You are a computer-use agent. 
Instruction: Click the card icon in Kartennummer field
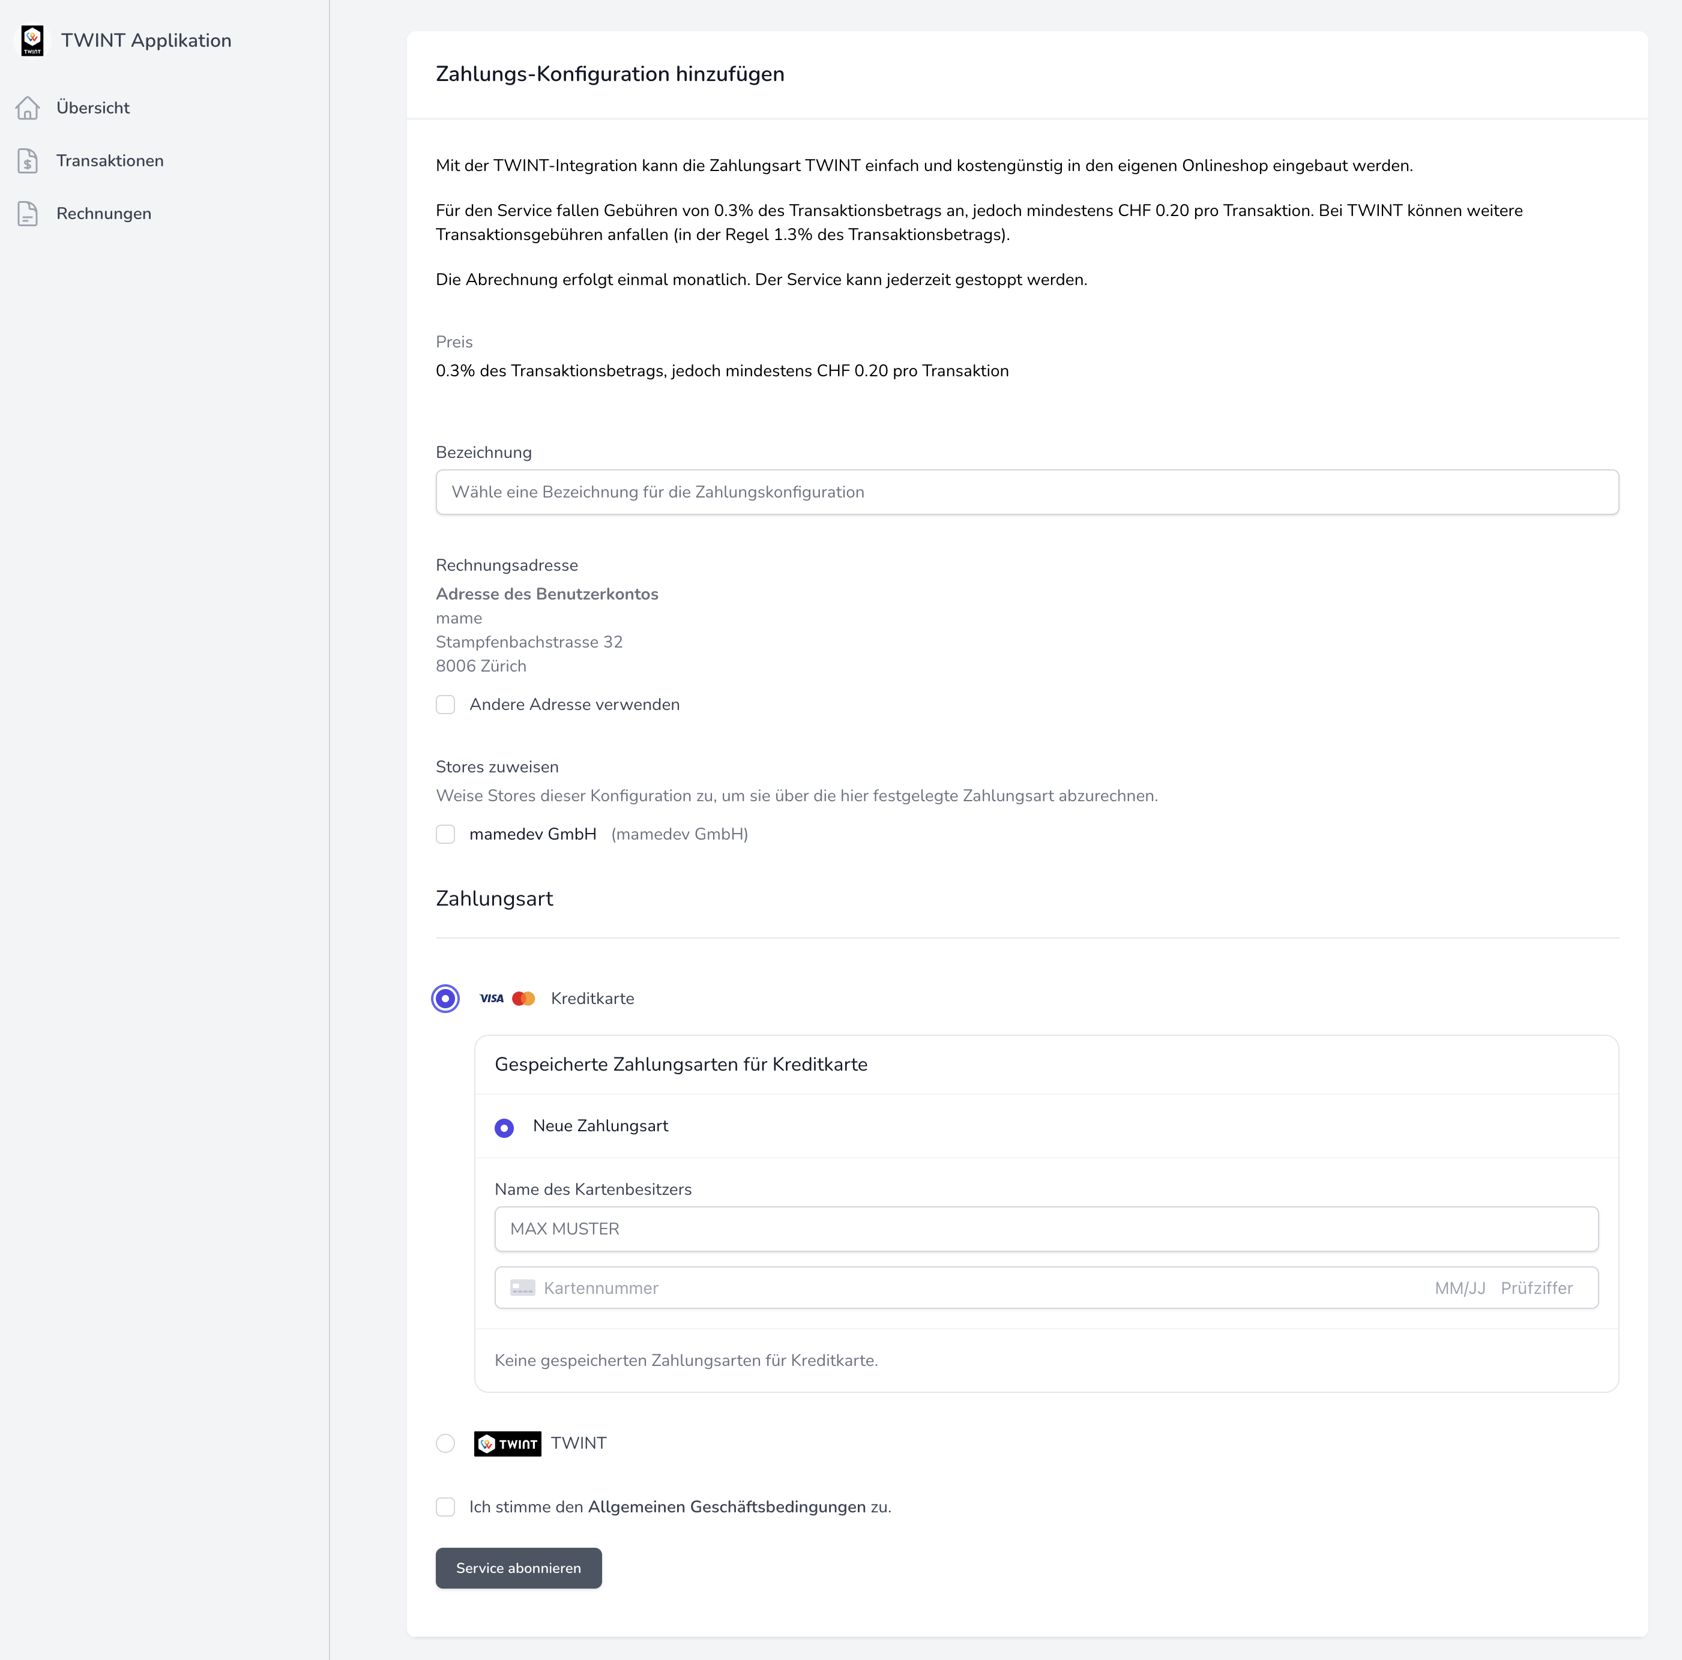pos(522,1289)
